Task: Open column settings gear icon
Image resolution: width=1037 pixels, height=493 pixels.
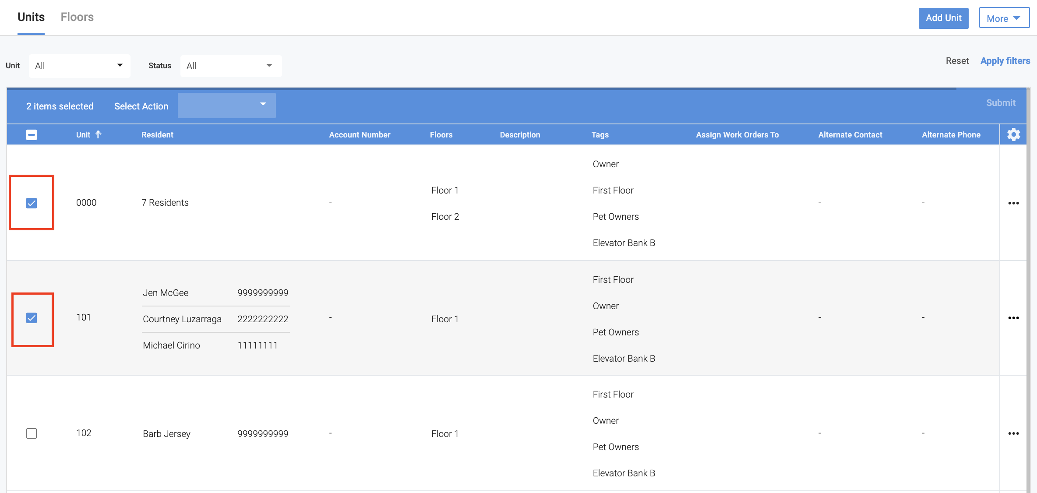Action: (1013, 134)
